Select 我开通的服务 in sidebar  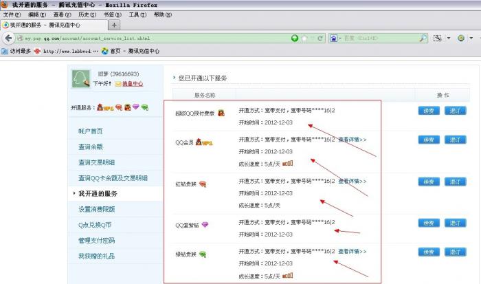tap(98, 194)
